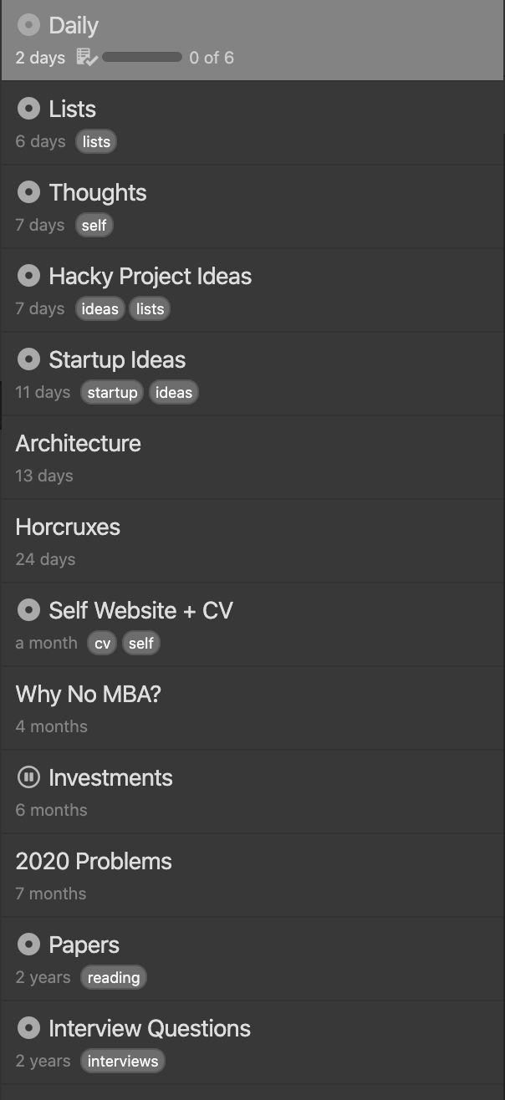Click the 'cv' tag on Self Website
This screenshot has width=505, height=1100.
point(102,644)
